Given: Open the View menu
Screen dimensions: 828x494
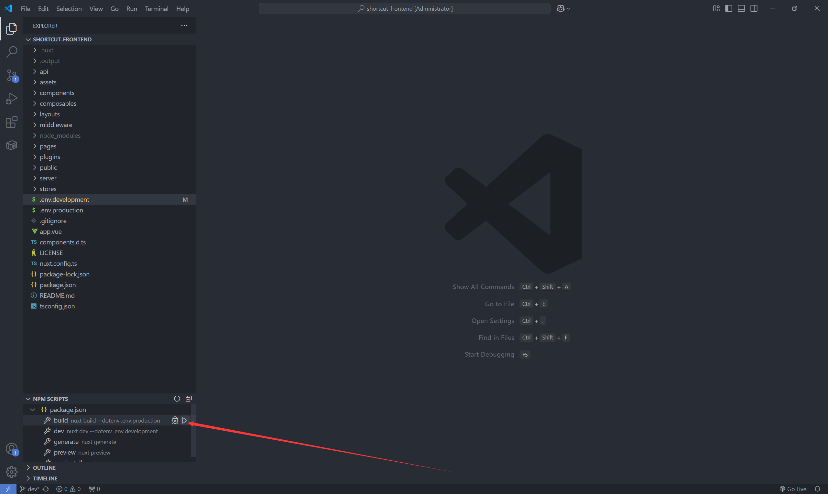Looking at the screenshot, I should tap(96, 9).
